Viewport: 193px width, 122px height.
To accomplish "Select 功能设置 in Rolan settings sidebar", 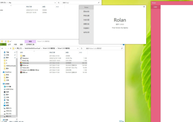I will click(86, 20).
